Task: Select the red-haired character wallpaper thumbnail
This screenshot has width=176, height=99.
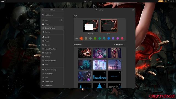Action: (x=85, y=53)
